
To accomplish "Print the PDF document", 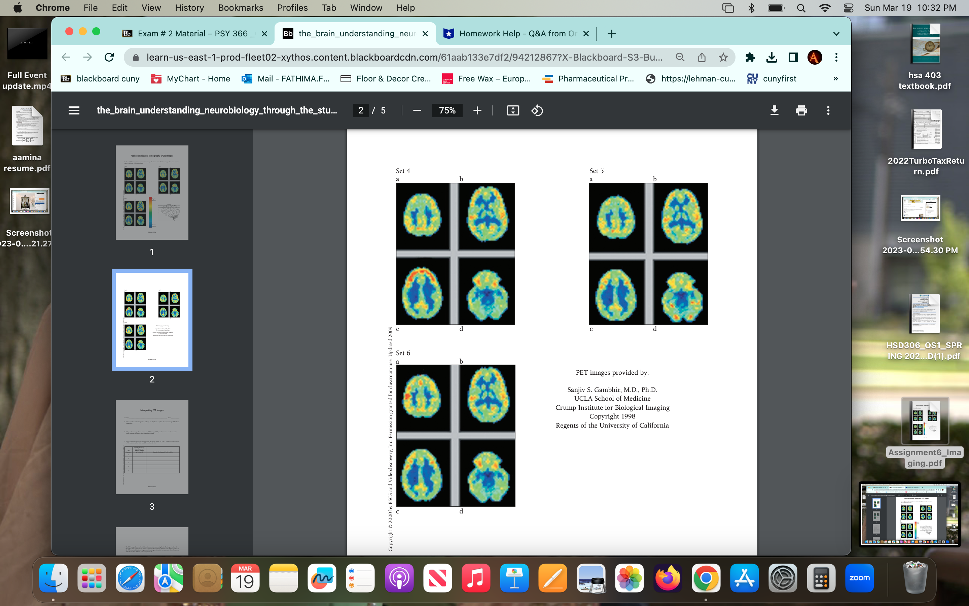I will (x=801, y=110).
